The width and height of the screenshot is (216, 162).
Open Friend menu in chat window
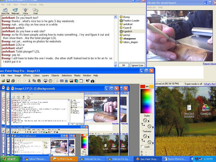[24, 4]
